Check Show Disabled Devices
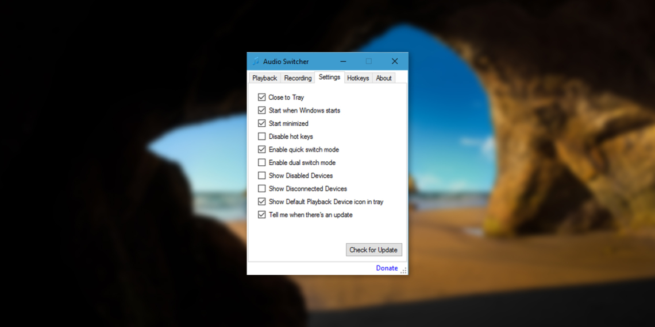Screen dimensions: 655x327 262,176
